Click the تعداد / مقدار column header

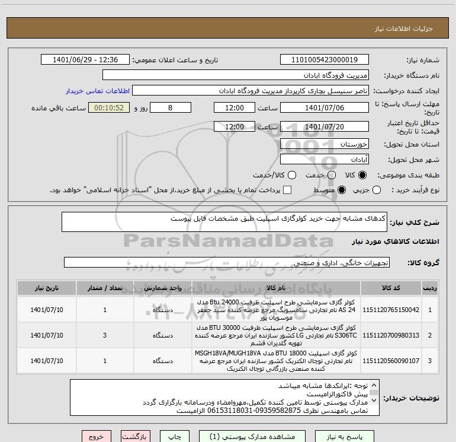click(x=105, y=288)
